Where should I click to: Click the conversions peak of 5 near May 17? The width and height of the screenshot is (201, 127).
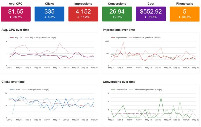(x=161, y=97)
